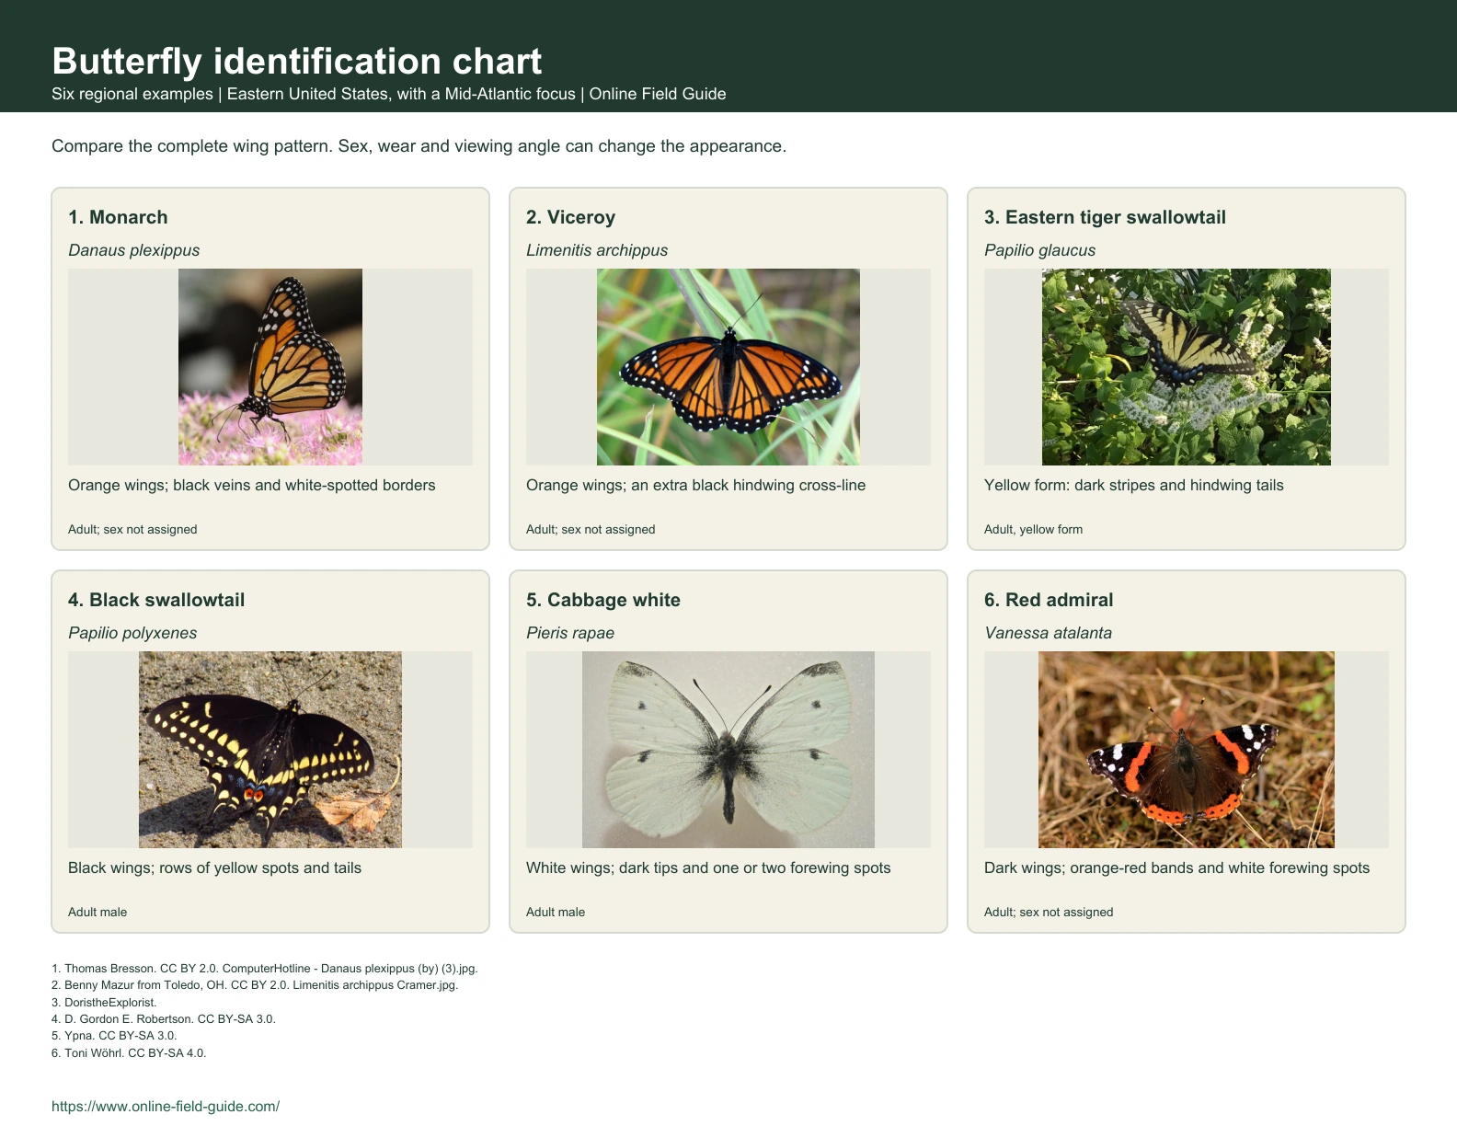Click 'Adult male' under Cabbage white
This screenshot has width=1457, height=1126.
coord(556,912)
